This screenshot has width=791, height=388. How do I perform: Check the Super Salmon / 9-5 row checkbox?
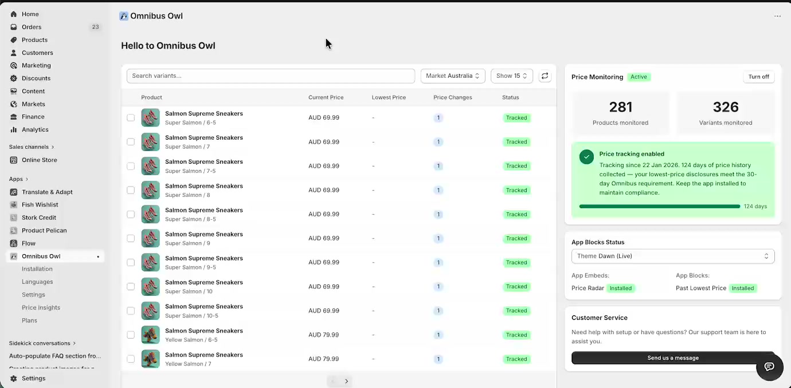pos(131,263)
